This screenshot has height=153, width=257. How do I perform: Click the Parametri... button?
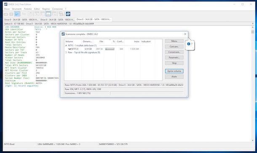click(174, 58)
